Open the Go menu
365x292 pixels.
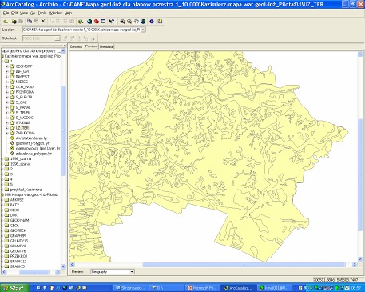coord(33,13)
